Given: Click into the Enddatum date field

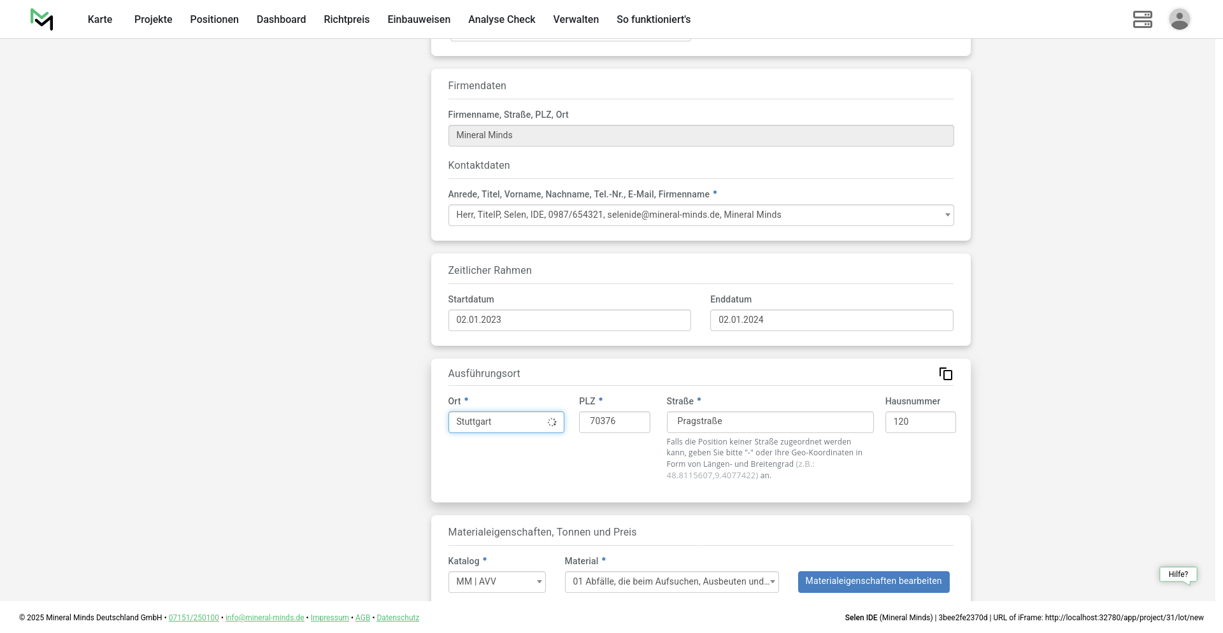Looking at the screenshot, I should [831, 320].
